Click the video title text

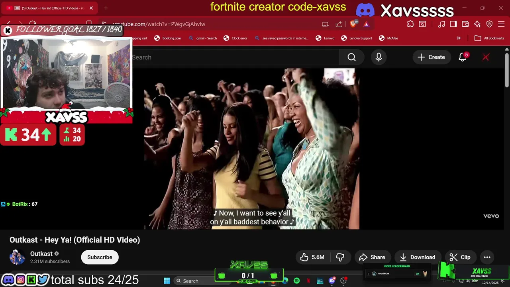tap(75, 240)
